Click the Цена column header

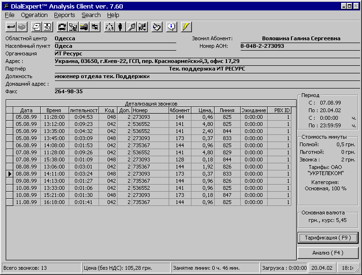[x=203, y=110]
